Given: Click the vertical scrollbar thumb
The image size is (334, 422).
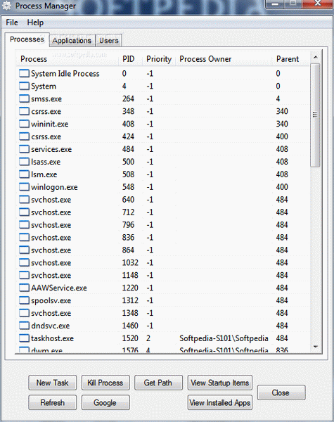Looking at the screenshot, I should pos(315,115).
